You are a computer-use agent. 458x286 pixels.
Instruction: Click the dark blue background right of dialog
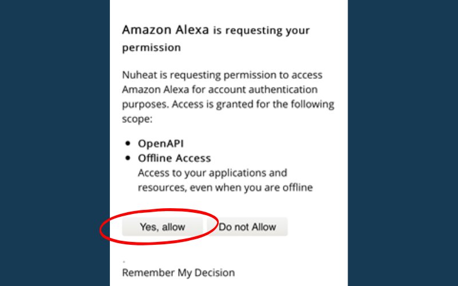402,143
